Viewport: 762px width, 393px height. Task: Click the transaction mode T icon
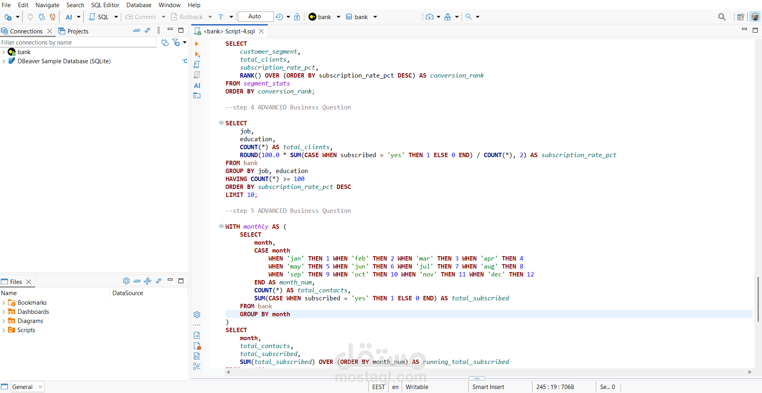tap(221, 17)
